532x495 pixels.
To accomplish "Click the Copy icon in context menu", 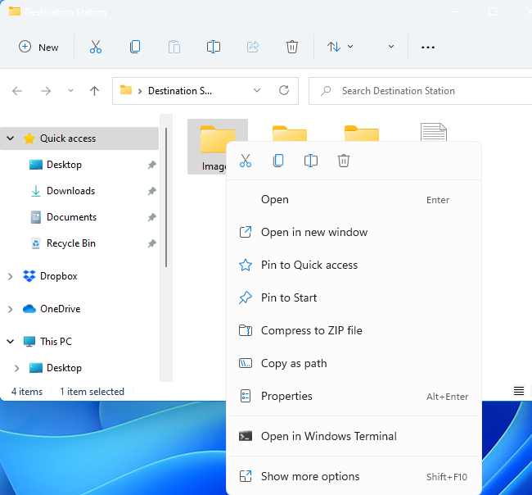I will 278,161.
